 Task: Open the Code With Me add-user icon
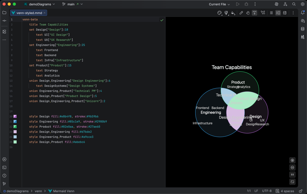click(x=285, y=4)
